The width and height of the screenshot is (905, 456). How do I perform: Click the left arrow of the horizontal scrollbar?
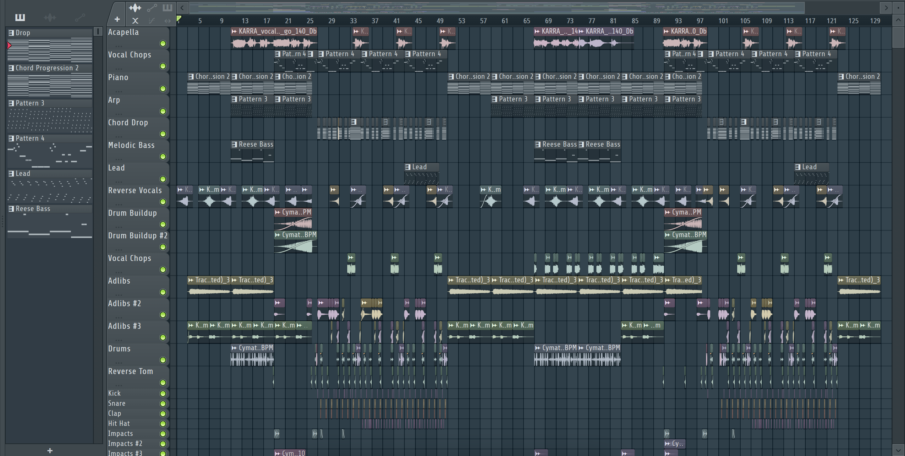(x=182, y=7)
